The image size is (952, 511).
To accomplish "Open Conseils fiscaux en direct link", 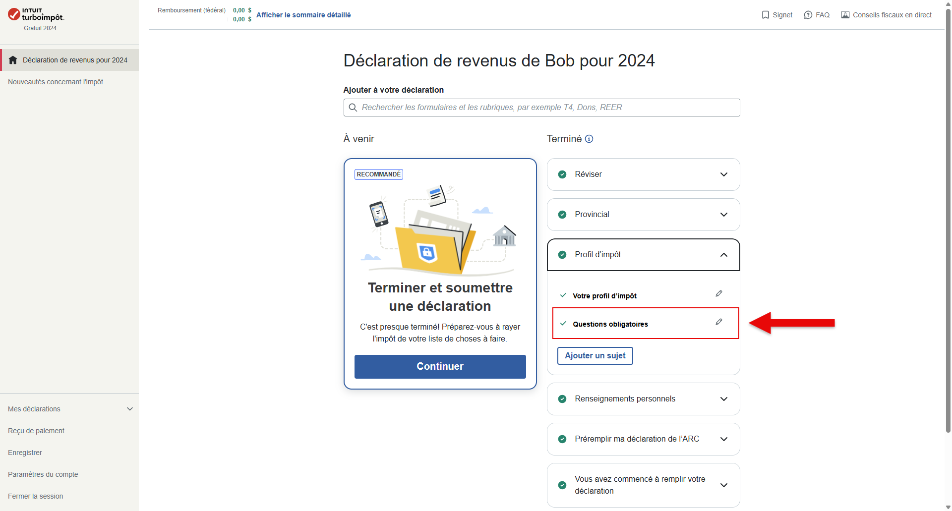I will pyautogui.click(x=892, y=15).
